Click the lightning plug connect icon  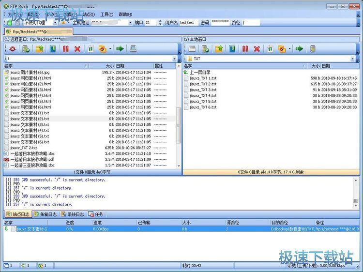coord(63,22)
